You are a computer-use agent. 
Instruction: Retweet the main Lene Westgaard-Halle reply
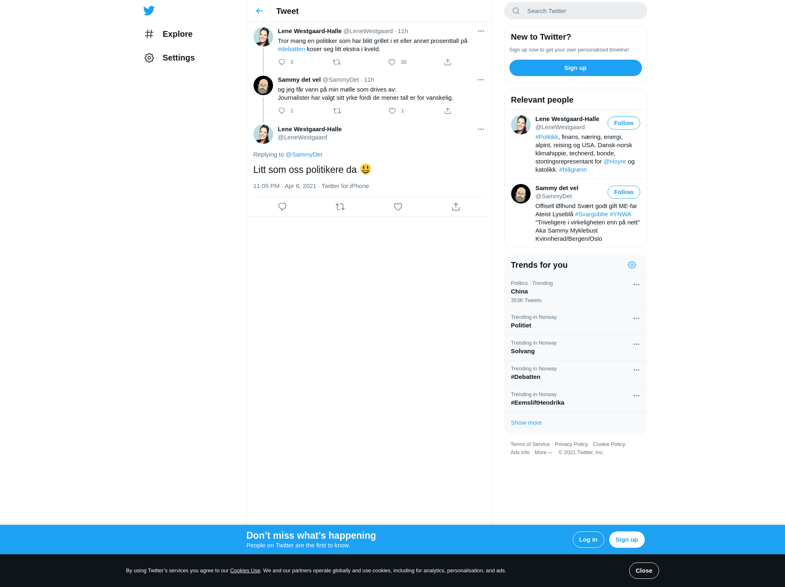click(340, 207)
